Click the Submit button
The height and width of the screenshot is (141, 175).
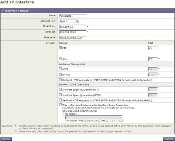[169, 139]
